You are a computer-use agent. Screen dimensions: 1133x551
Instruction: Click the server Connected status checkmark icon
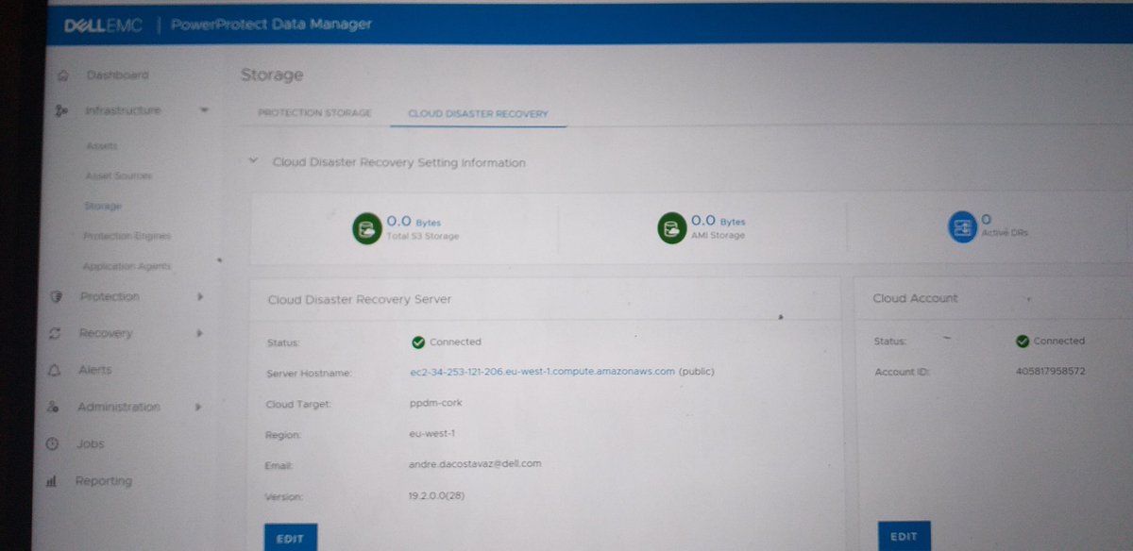418,342
